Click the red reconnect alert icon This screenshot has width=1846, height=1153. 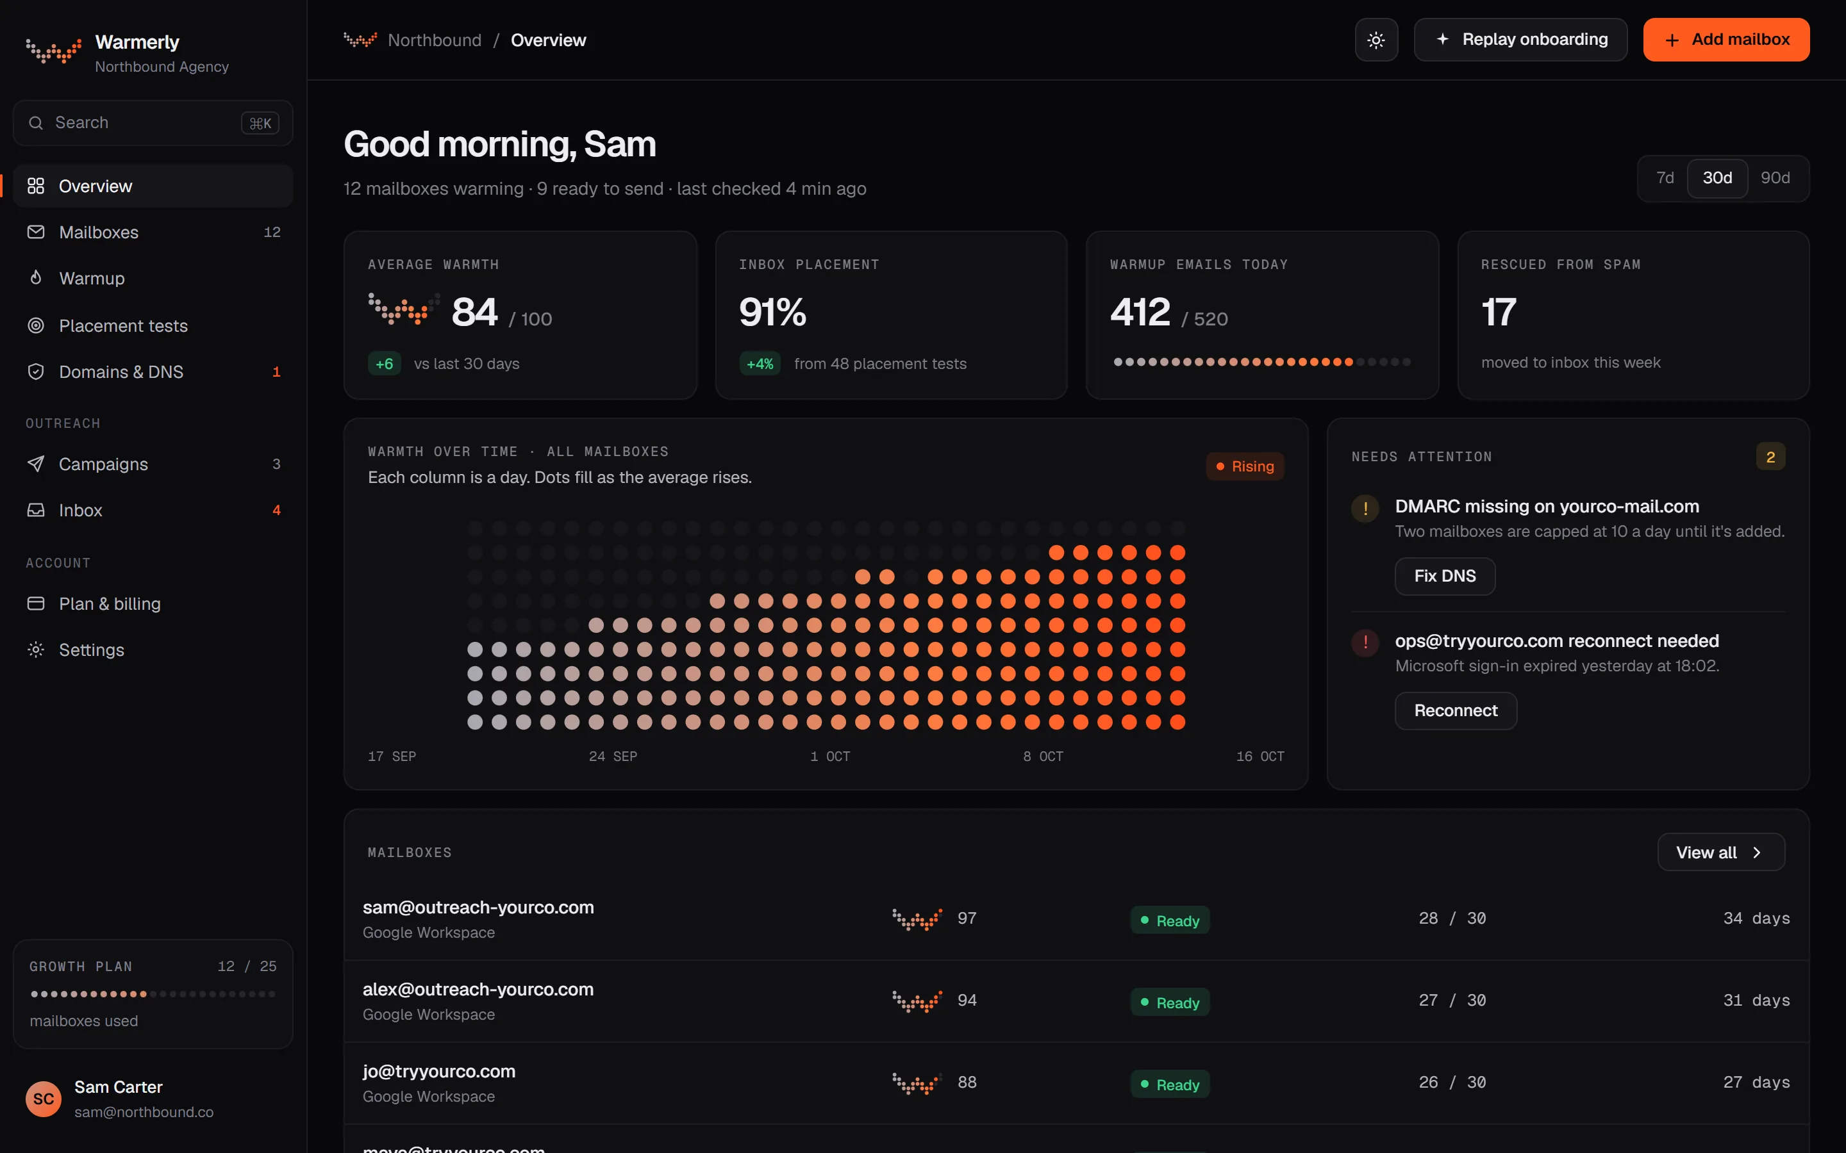[1365, 643]
